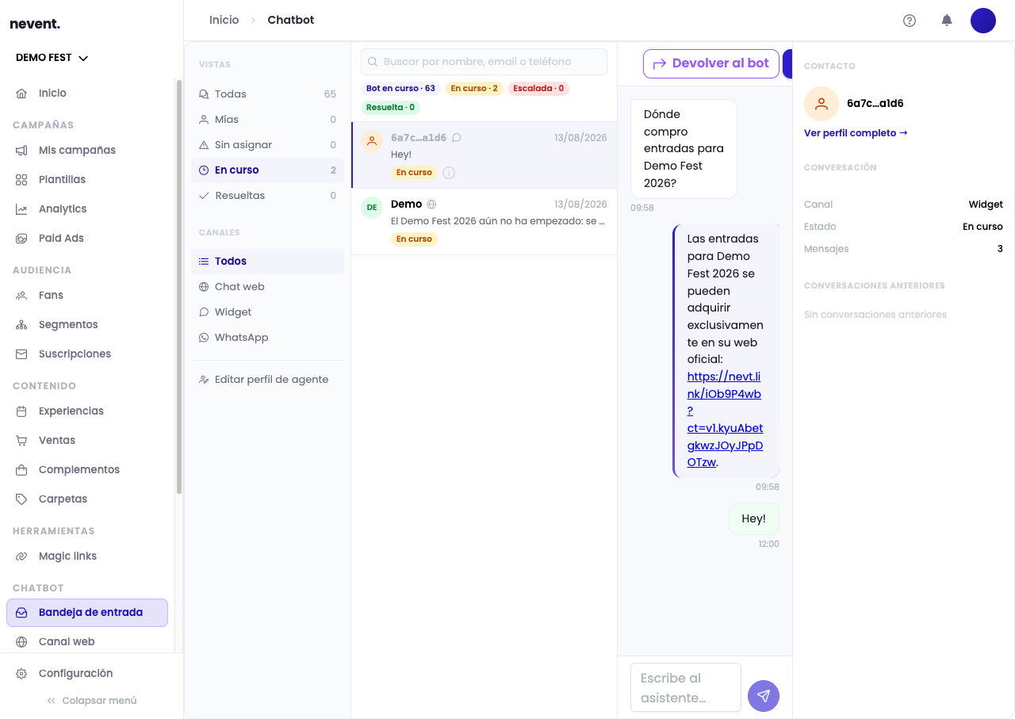Select the Sin asignar view
The width and height of the screenshot is (1015, 719).
[267, 145]
